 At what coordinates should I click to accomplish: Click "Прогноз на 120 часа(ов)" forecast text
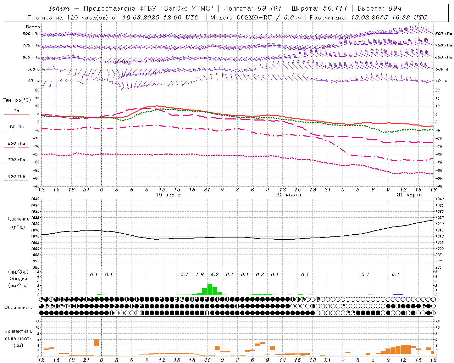click(x=68, y=17)
